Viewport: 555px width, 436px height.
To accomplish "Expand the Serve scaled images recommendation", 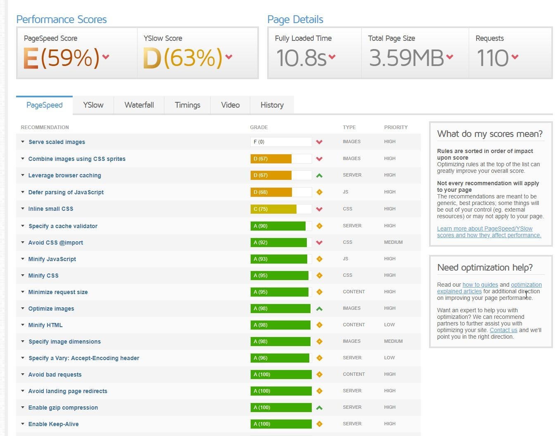I will coord(57,142).
